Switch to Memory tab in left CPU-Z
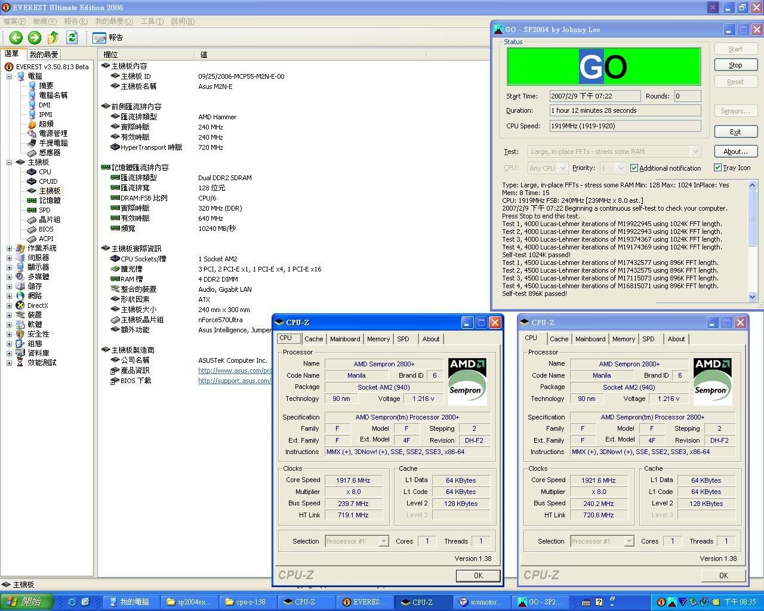The image size is (764, 611). tap(378, 339)
